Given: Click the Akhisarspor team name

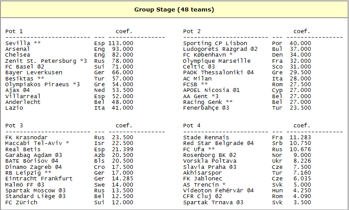Looking at the screenshot, I should coord(202,173).
